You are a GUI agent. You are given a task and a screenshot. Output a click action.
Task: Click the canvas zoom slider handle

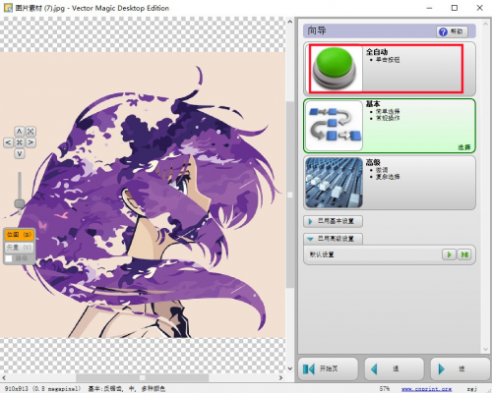pos(20,203)
